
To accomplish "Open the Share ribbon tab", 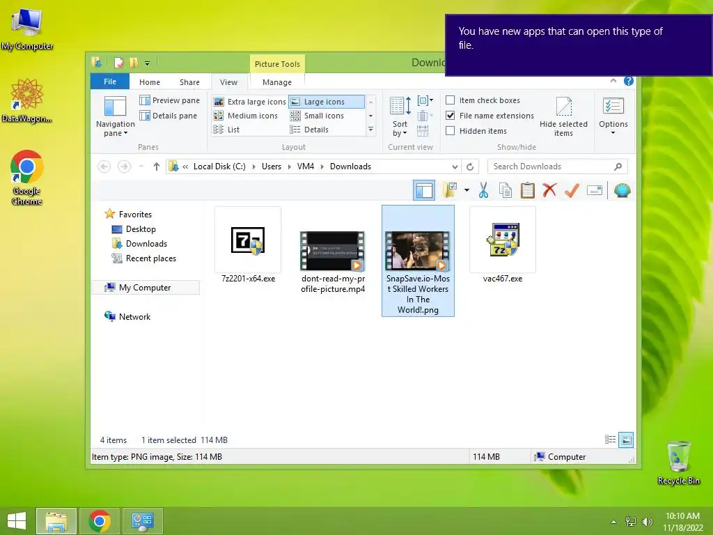I will (x=189, y=82).
